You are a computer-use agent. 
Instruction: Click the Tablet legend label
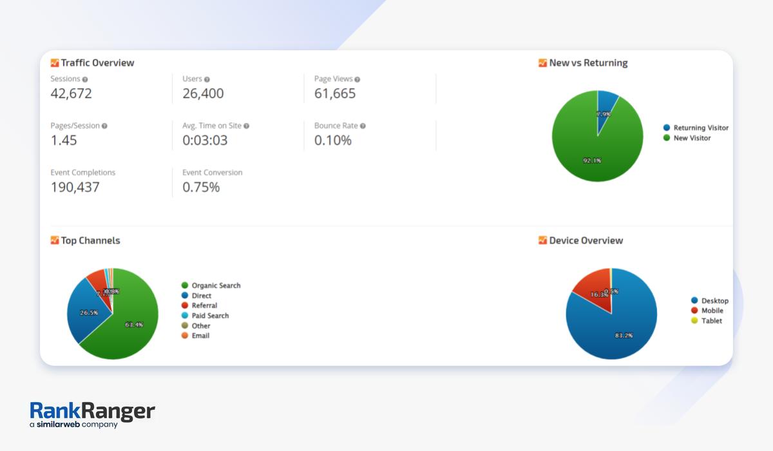pos(711,321)
